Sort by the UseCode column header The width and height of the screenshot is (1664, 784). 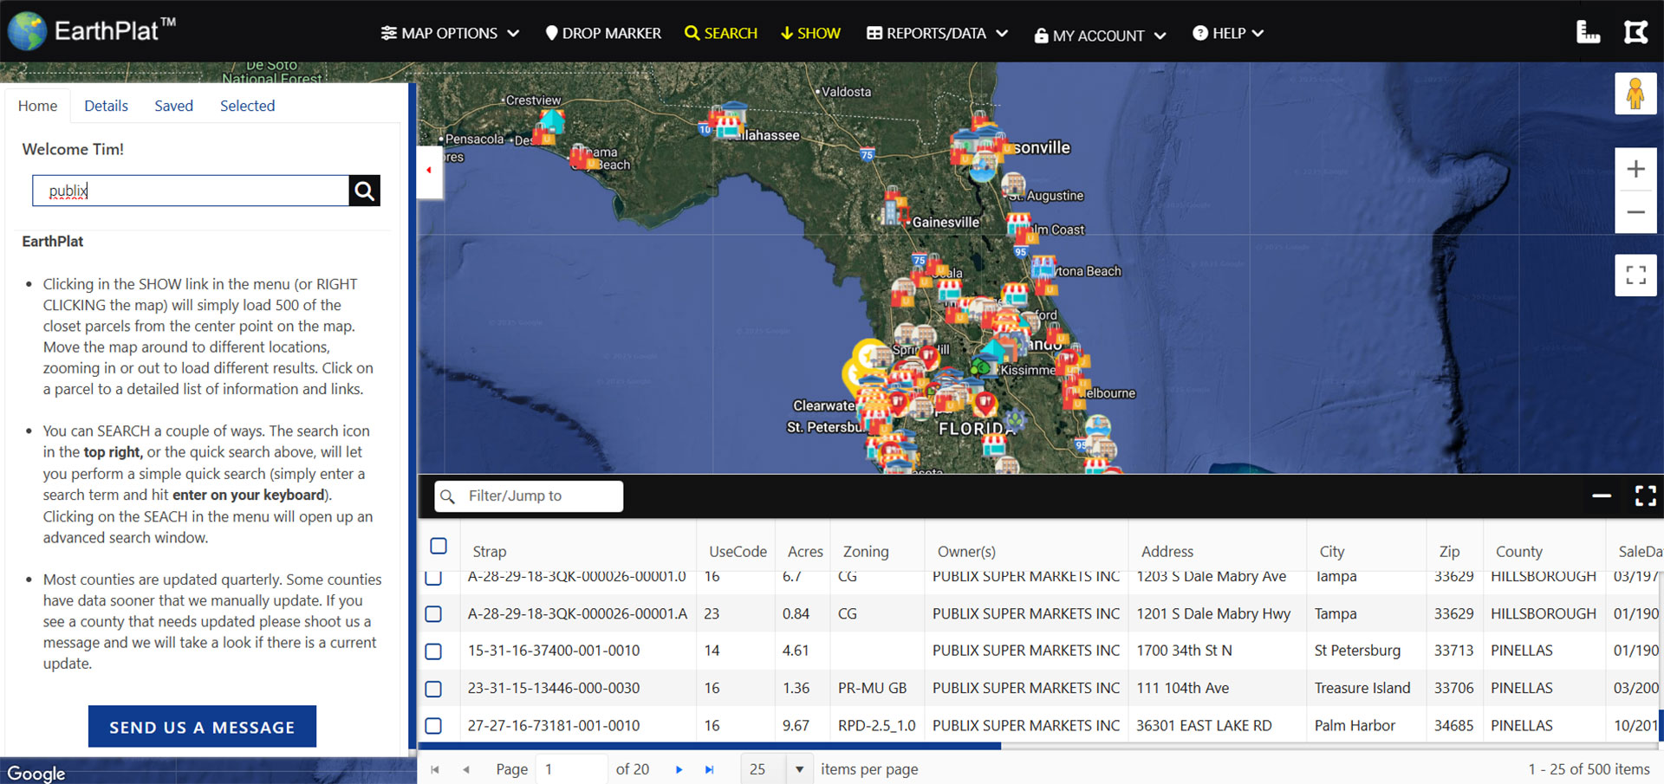(738, 552)
